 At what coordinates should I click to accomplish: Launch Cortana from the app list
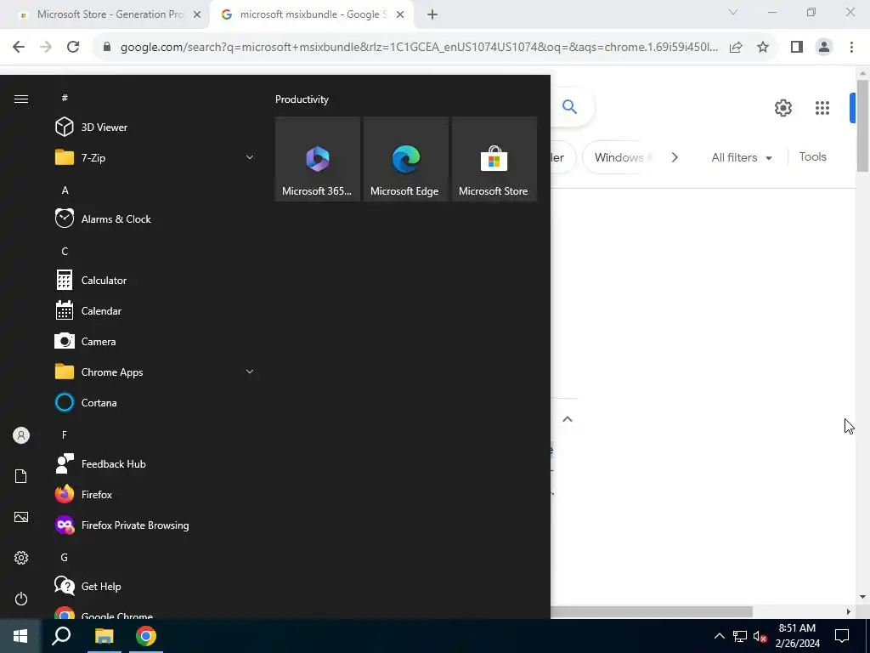(155, 402)
